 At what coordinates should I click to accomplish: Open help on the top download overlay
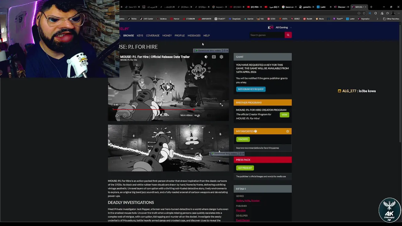(x=224, y=51)
